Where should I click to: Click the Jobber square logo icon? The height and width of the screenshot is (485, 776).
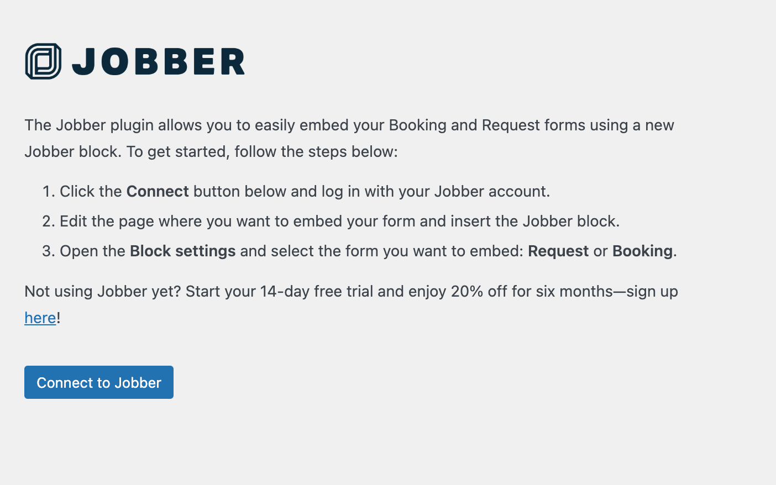pos(43,61)
